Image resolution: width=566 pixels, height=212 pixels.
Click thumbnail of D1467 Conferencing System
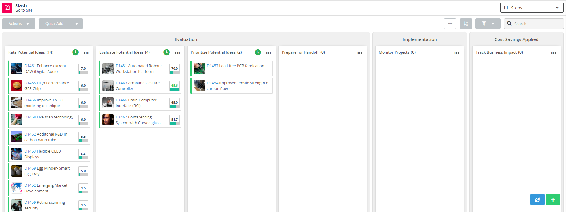click(x=108, y=120)
